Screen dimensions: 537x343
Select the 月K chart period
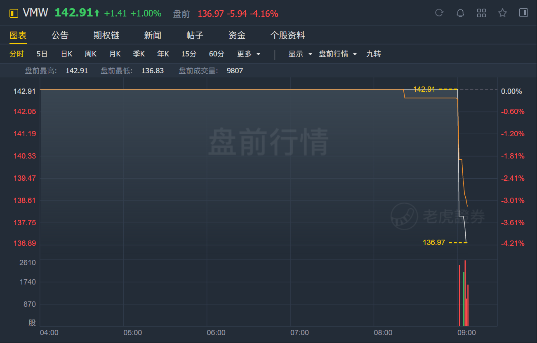click(115, 54)
